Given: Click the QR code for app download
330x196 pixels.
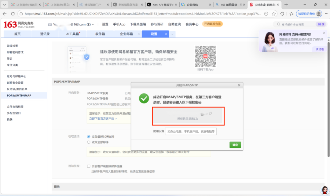Looking at the screenshot, I should tap(205, 56).
